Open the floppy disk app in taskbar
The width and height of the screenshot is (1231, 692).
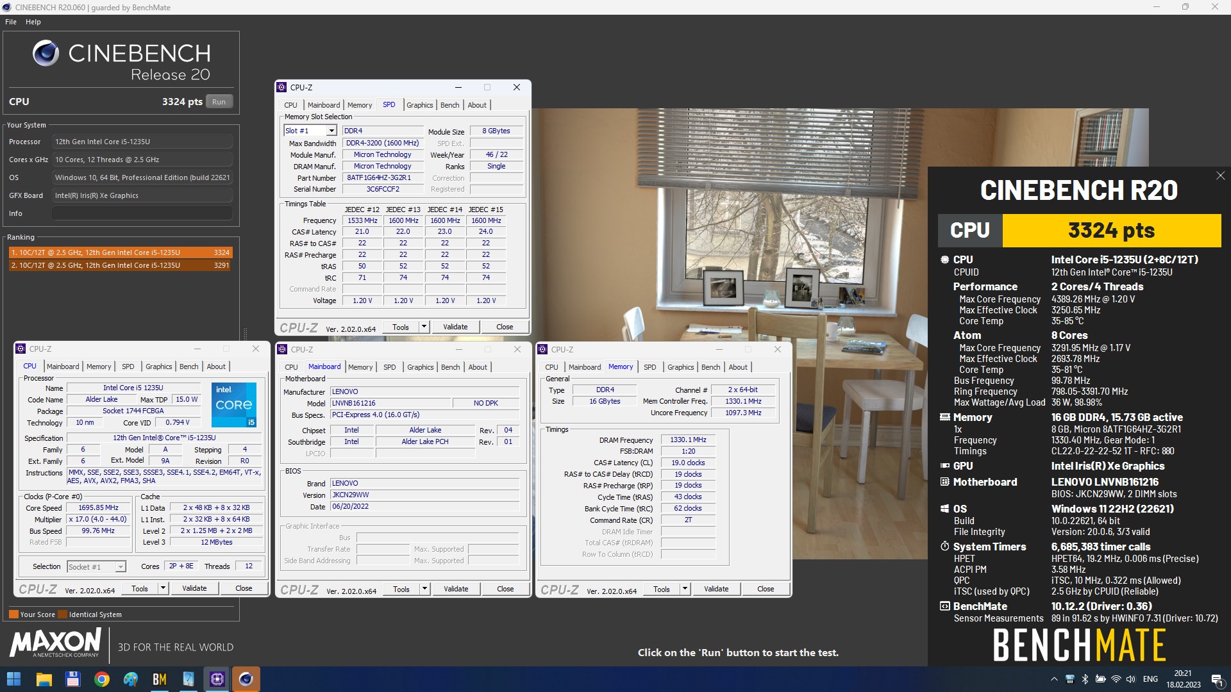click(x=72, y=679)
